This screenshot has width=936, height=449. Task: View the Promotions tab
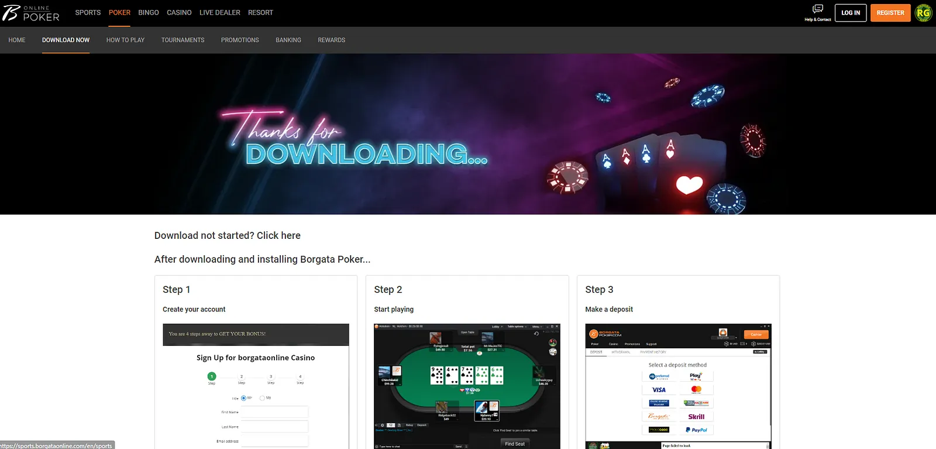click(240, 40)
